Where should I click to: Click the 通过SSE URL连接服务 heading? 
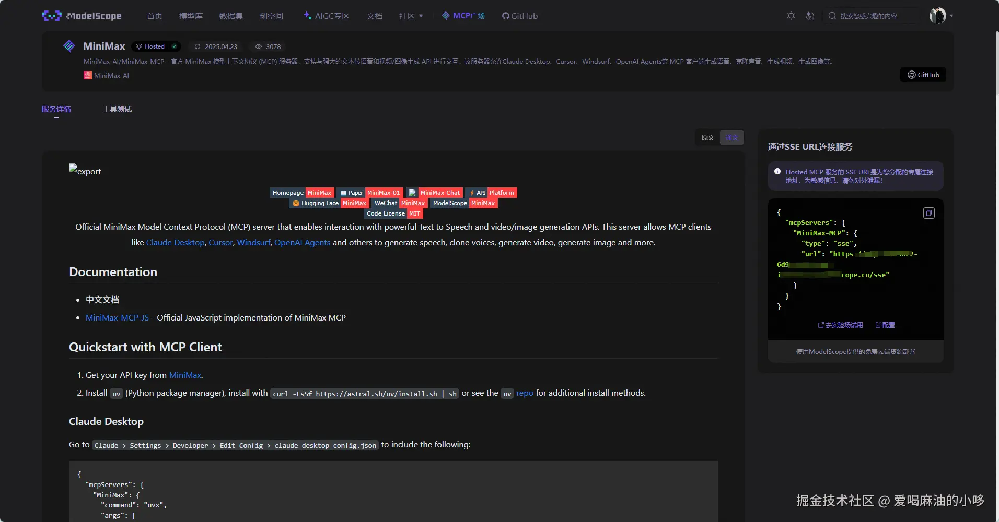810,147
